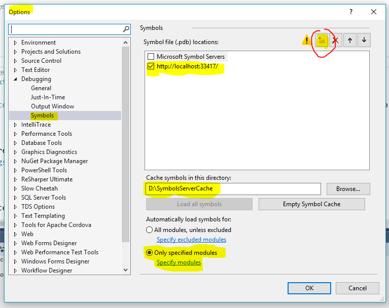
Task: Open the help question mark button
Action: (x=351, y=12)
